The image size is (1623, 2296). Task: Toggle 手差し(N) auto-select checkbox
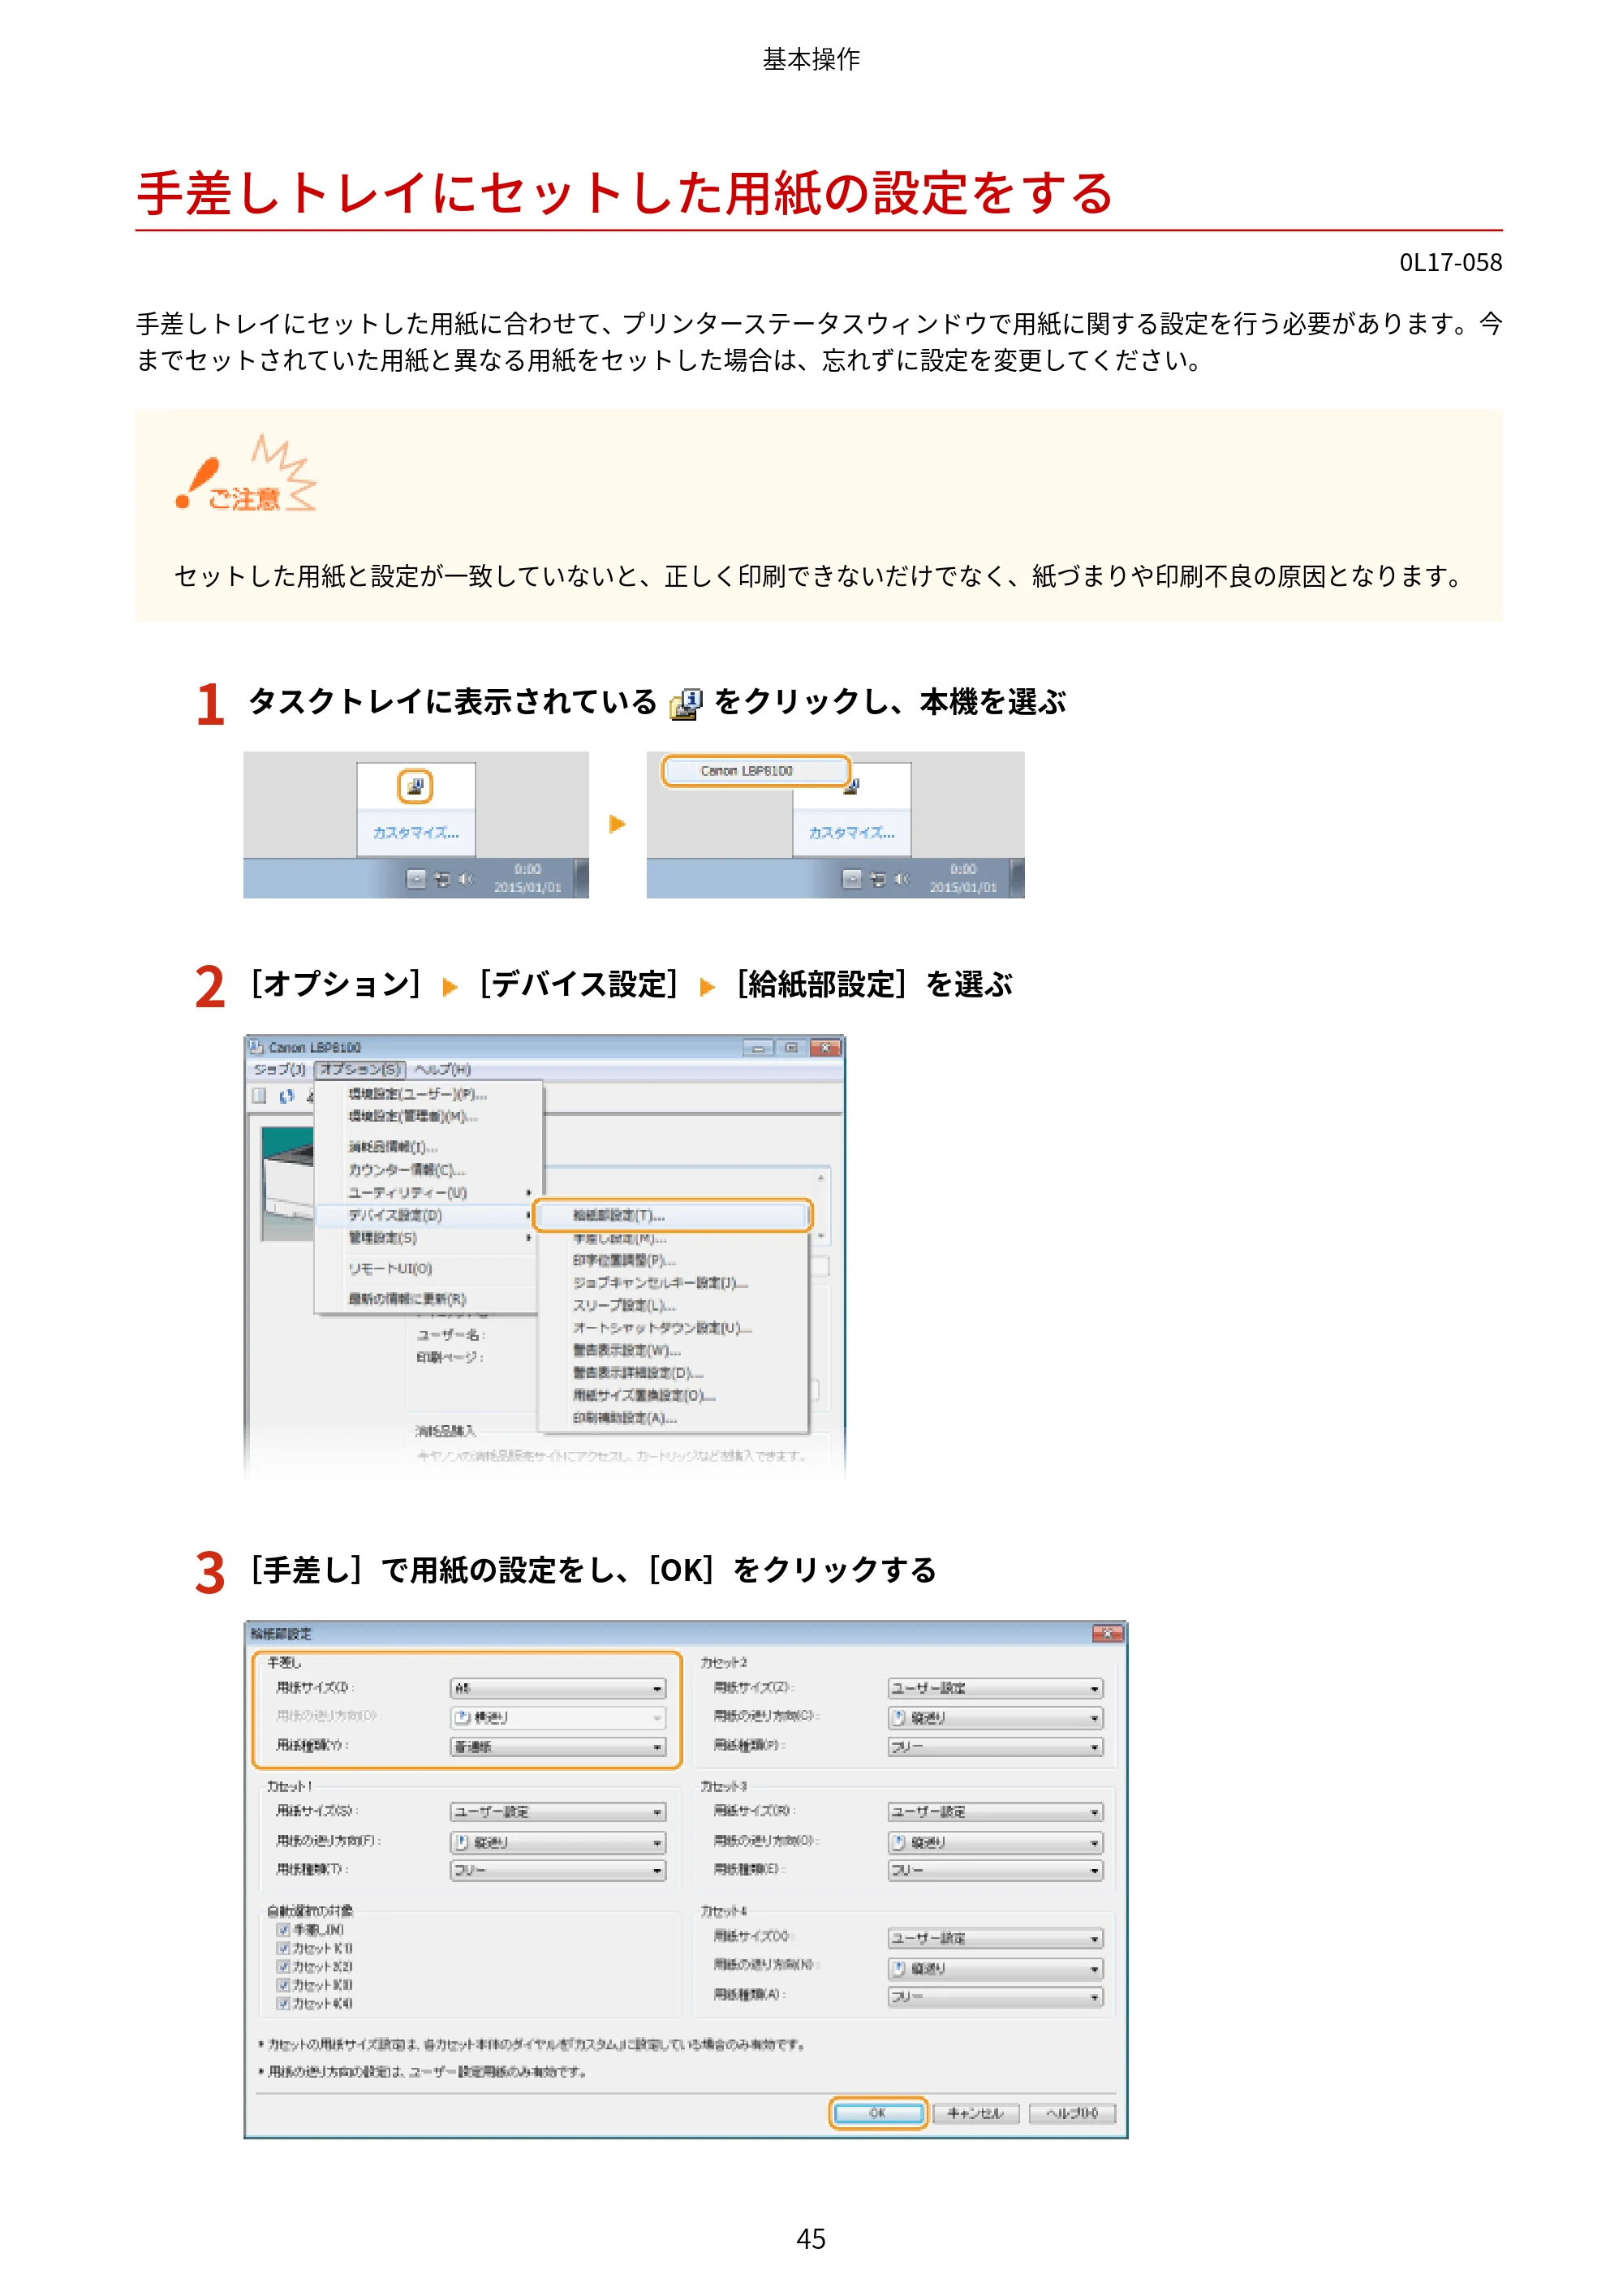[284, 1930]
